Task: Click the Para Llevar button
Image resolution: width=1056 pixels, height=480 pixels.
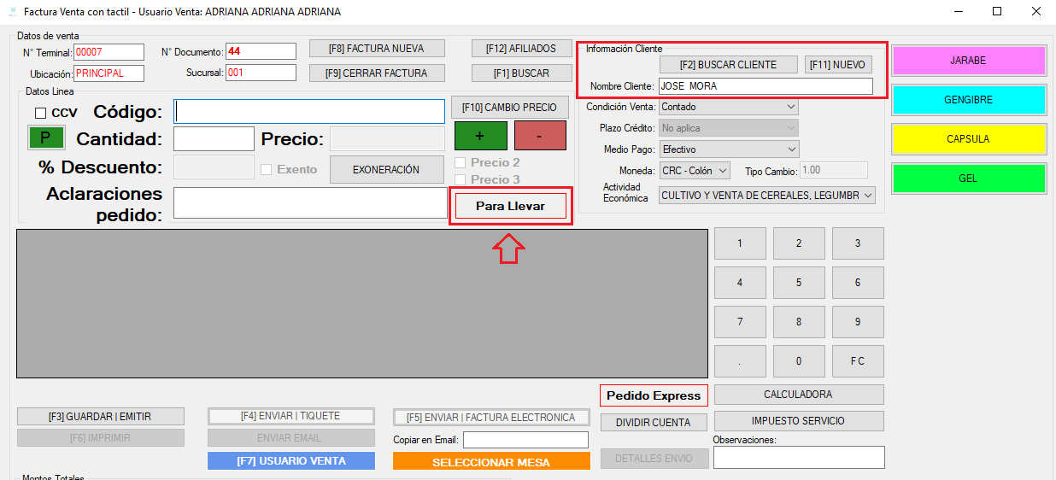Action: [x=510, y=207]
